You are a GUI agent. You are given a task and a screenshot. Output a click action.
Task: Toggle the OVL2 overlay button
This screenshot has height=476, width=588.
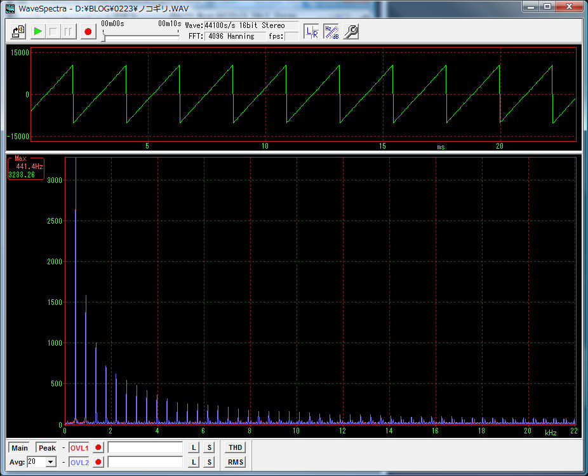coord(79,462)
